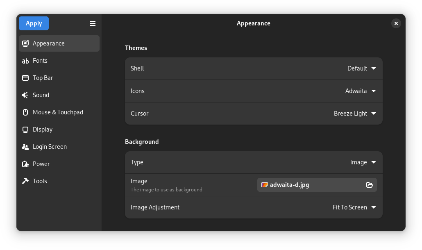Click the Tools hammer icon
This screenshot has width=422, height=250.
pos(25,181)
